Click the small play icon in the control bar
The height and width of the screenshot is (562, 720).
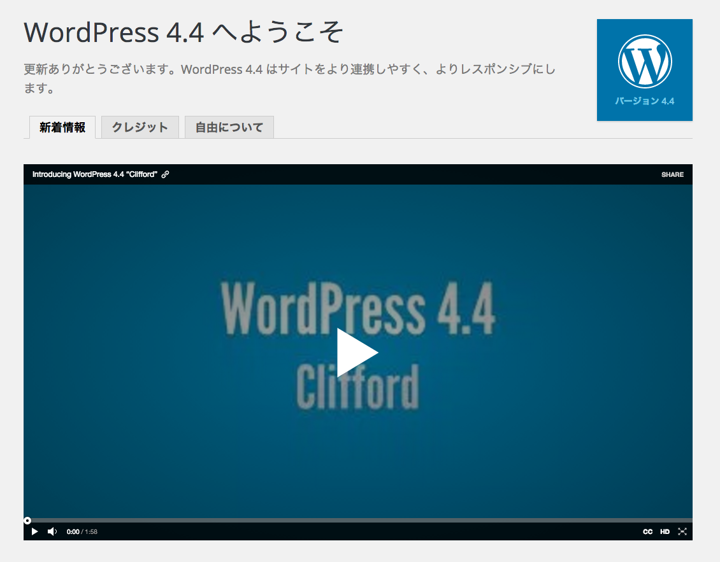[34, 531]
